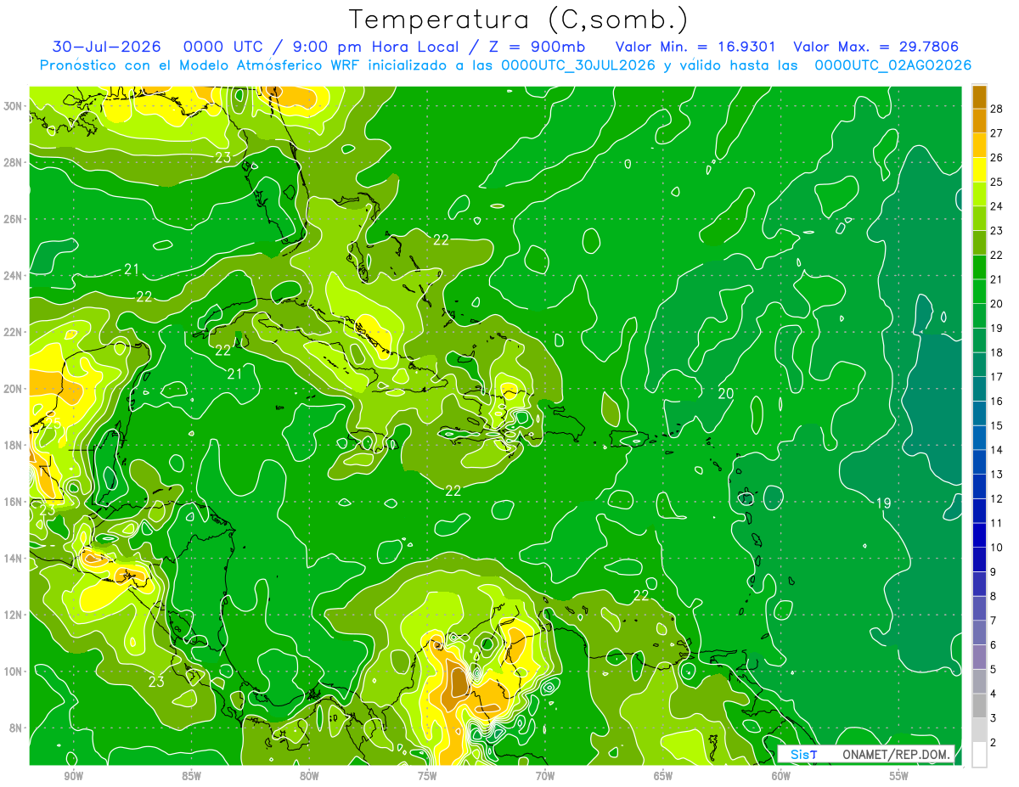Click the "24N" latitude axis label

[x=14, y=276]
